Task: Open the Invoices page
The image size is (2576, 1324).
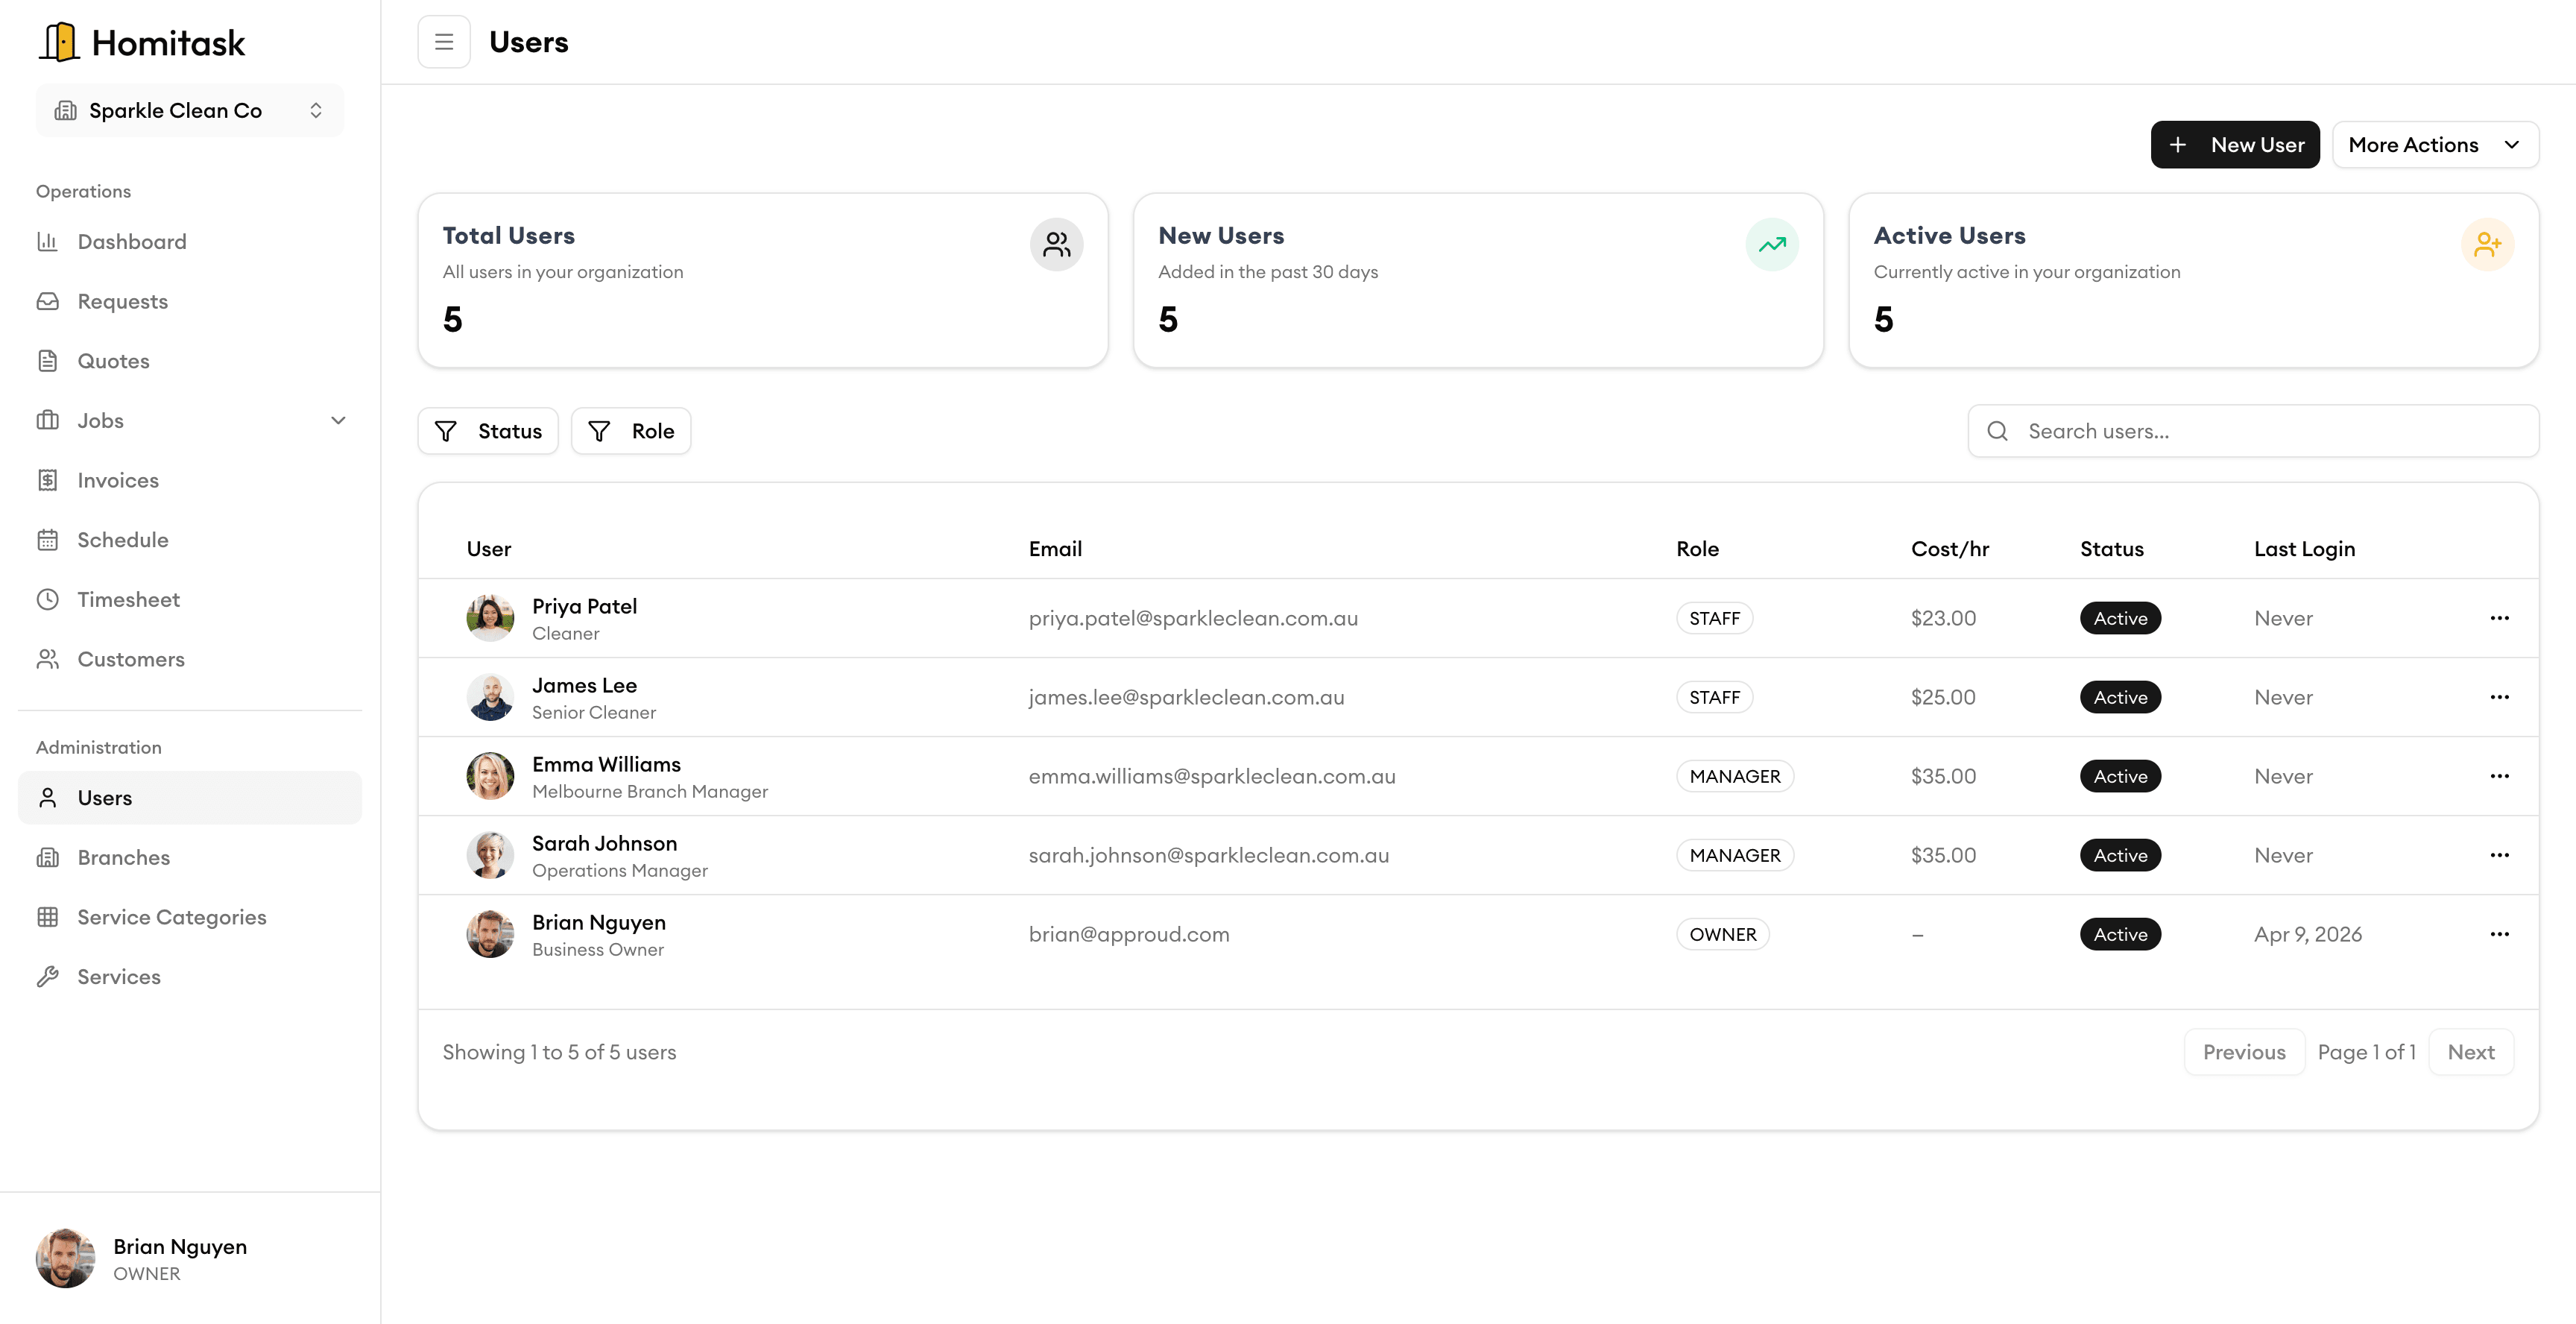Action: tap(117, 480)
